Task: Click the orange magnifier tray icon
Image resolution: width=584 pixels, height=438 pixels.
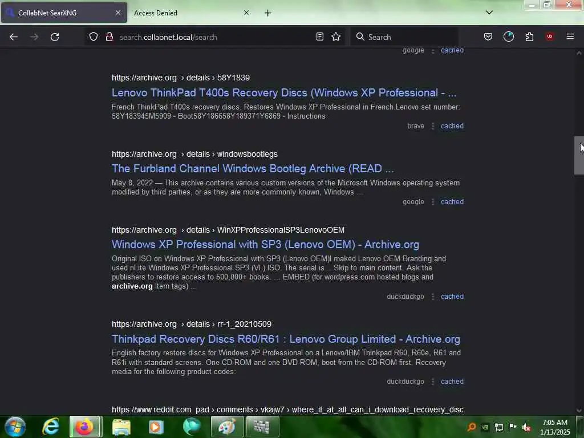Action: (x=472, y=427)
